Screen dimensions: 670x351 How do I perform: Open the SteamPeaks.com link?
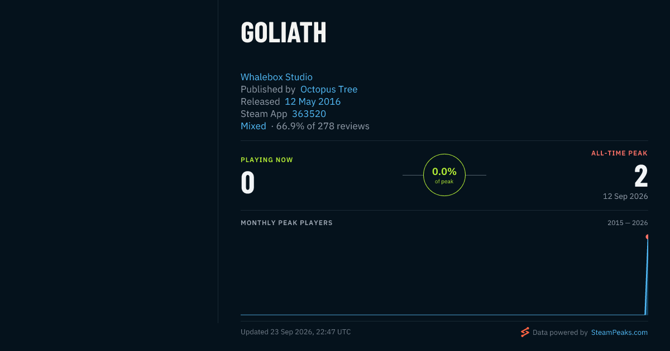coord(619,332)
